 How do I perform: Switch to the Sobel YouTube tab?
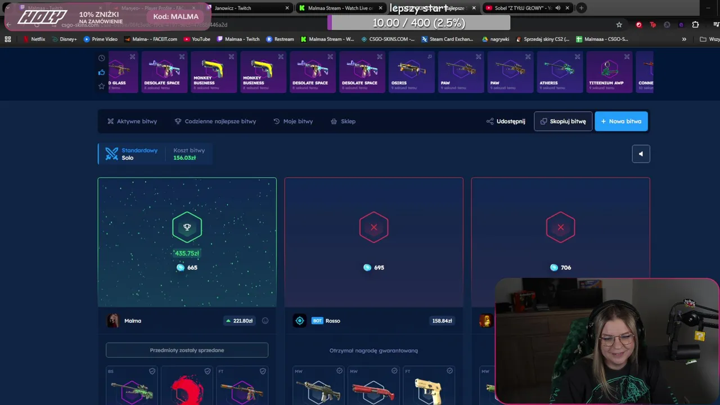tap(528, 8)
